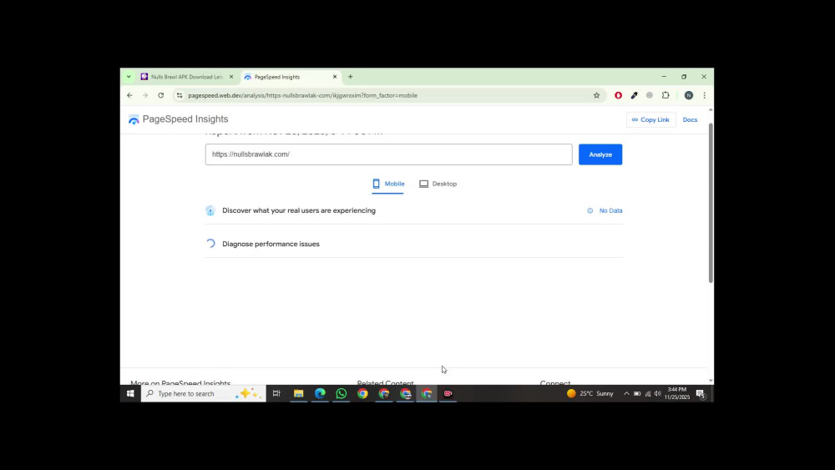Open the first Chrome icon on the taskbar
835x470 pixels.
(x=362, y=394)
